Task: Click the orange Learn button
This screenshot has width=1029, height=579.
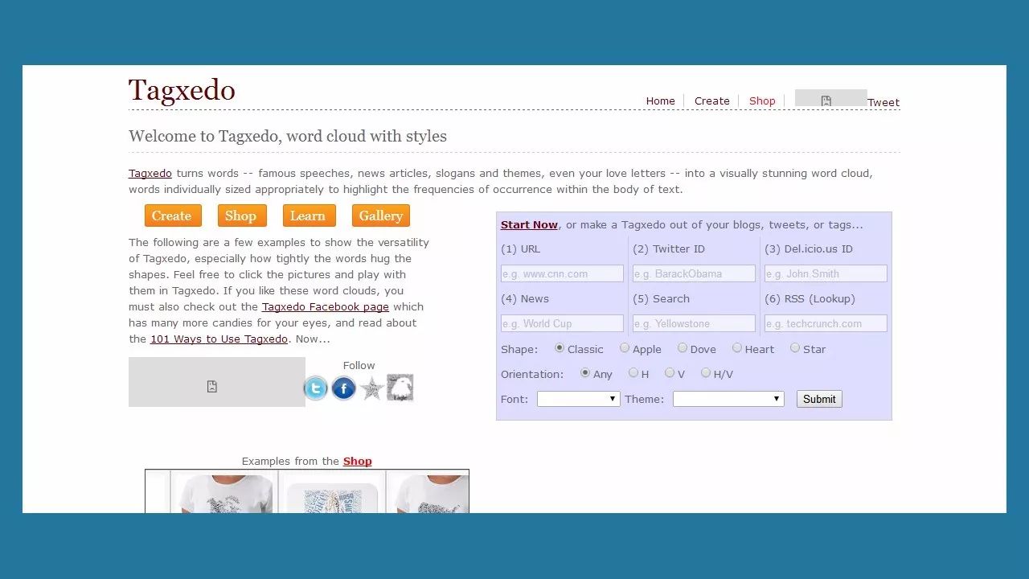Action: point(308,216)
